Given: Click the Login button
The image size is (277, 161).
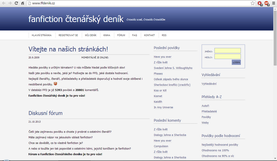Looking at the screenshot, I should [236, 62].
